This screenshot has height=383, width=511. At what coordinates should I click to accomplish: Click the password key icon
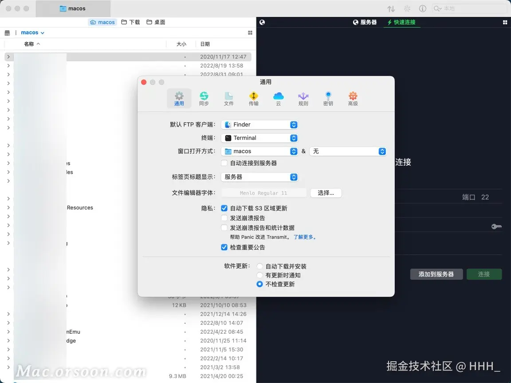(496, 226)
